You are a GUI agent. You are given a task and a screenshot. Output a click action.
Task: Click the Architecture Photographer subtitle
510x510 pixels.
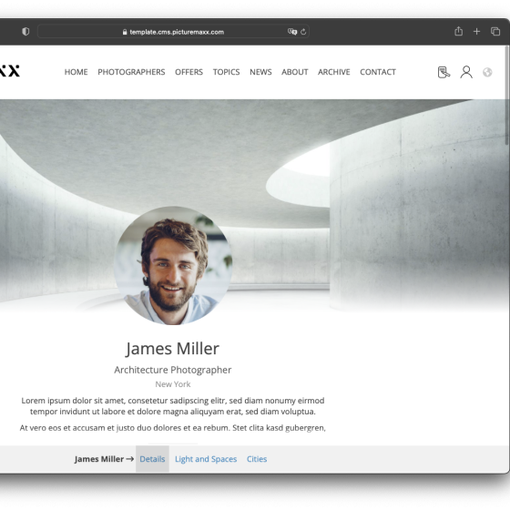(173, 370)
